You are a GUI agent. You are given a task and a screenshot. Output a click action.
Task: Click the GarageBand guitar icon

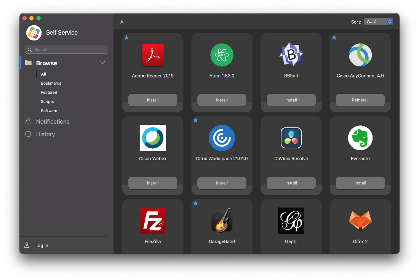(x=222, y=220)
